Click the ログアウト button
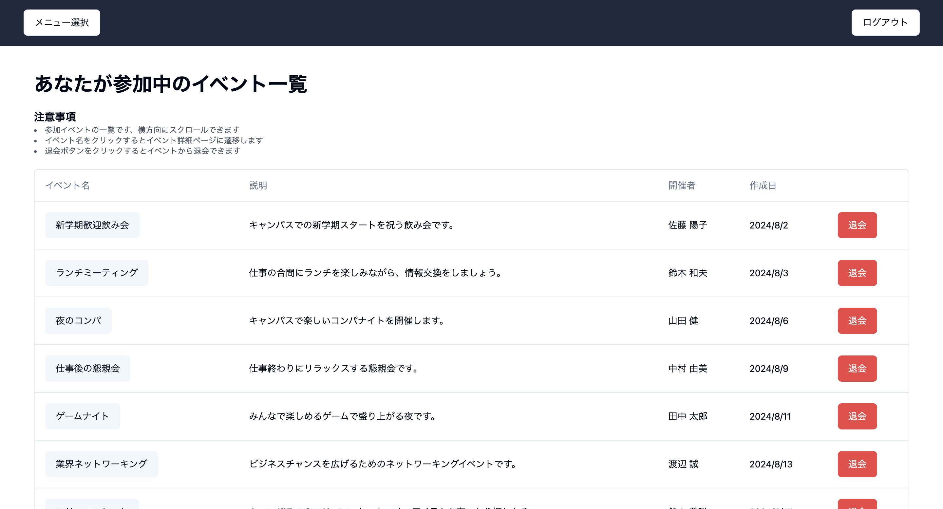 [x=885, y=22]
